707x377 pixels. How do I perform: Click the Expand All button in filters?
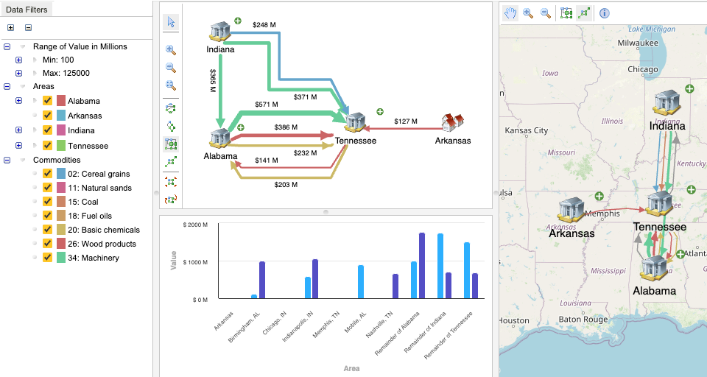point(10,28)
